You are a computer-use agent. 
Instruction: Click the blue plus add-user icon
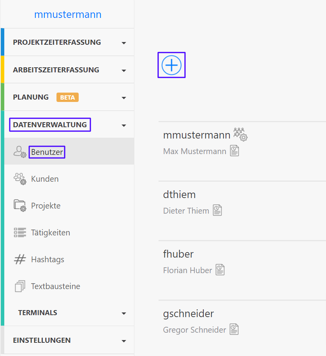171,65
